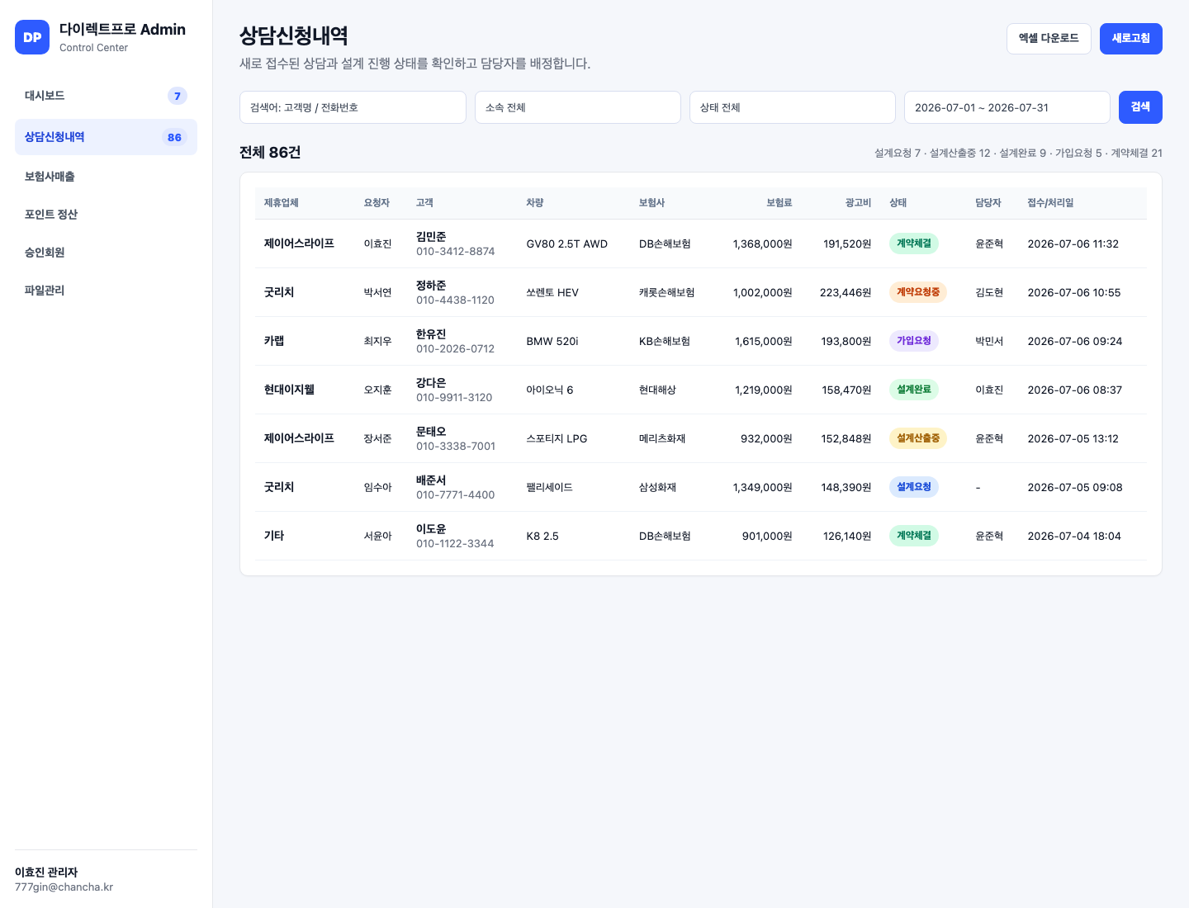Click the 설계완료 status badge
This screenshot has height=908, width=1189.
pos(914,390)
